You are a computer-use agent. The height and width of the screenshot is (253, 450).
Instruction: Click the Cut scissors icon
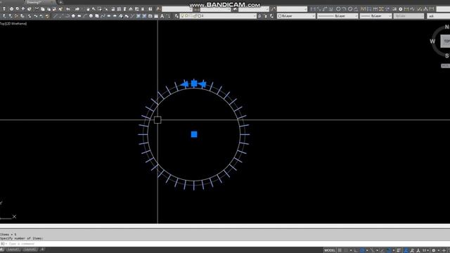(x=37, y=9)
